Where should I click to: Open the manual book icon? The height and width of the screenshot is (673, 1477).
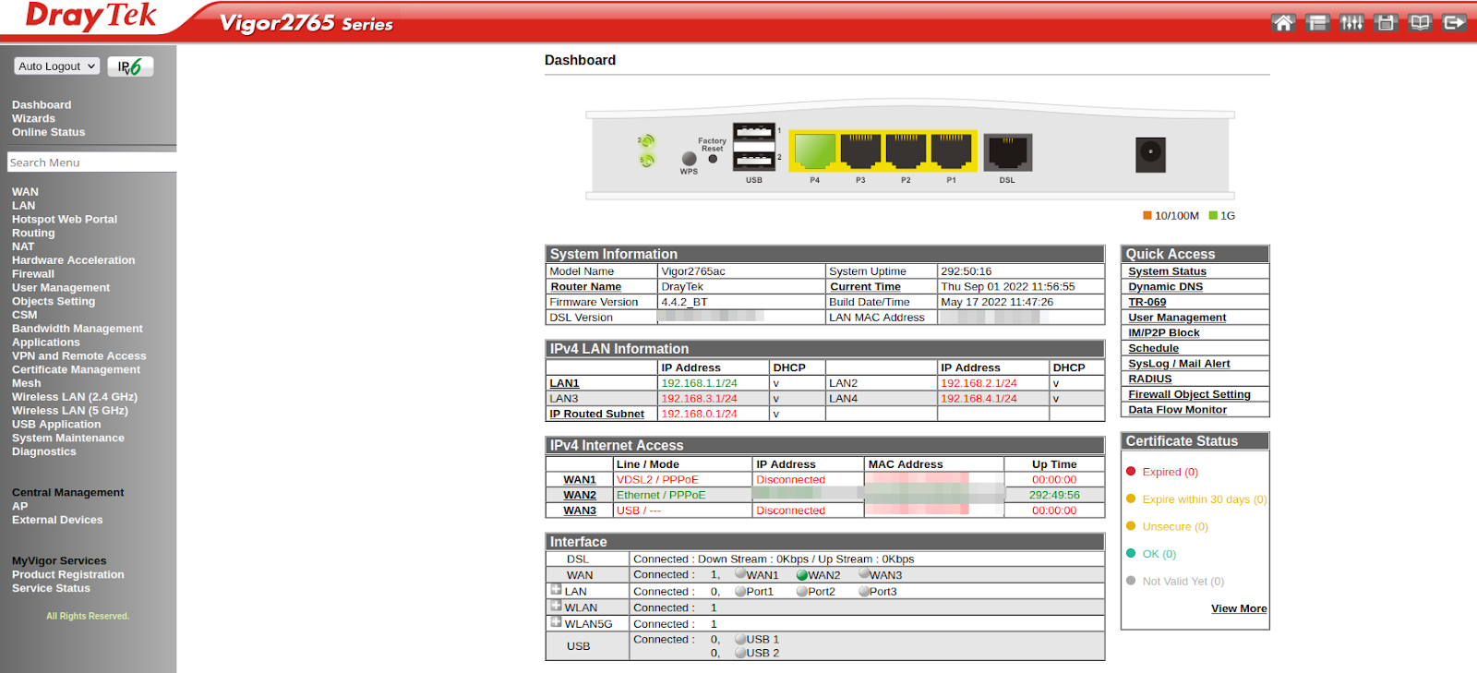point(1420,23)
